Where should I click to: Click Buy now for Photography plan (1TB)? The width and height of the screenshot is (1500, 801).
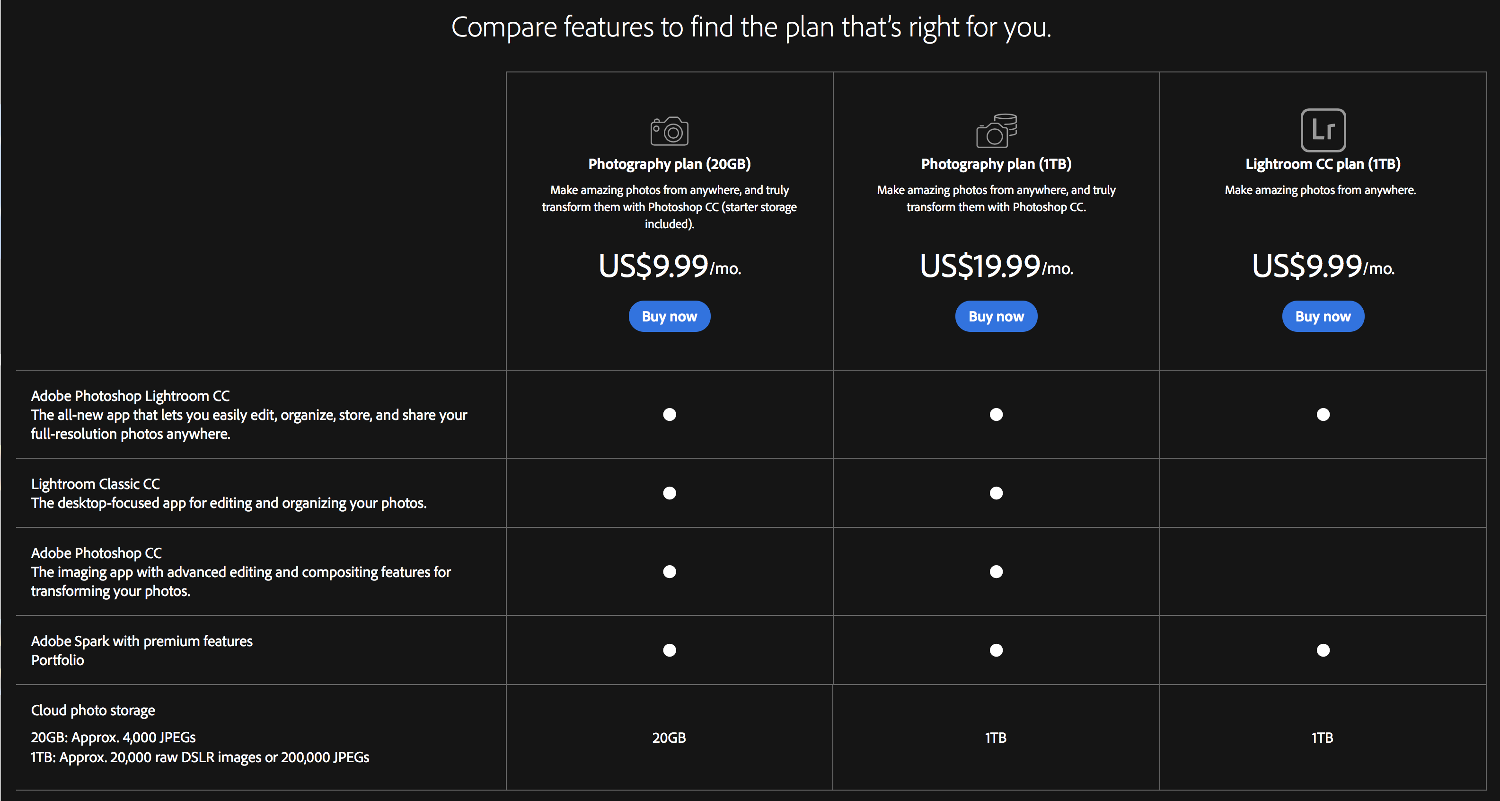(x=996, y=316)
